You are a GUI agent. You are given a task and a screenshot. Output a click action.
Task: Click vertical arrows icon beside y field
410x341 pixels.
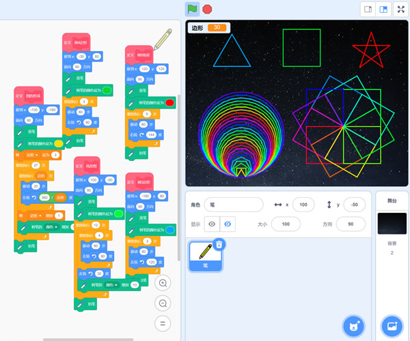329,205
